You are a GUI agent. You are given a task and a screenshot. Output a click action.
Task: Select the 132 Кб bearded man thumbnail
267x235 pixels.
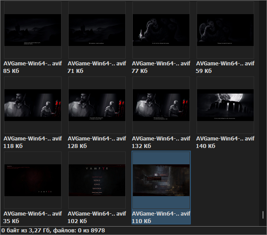161,105
